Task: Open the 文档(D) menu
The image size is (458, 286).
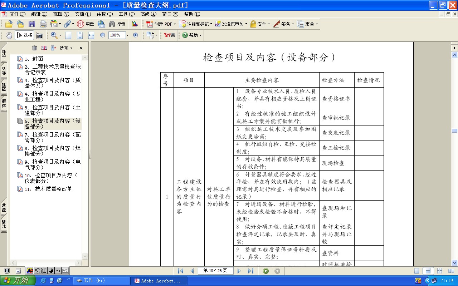Action: coord(83,14)
